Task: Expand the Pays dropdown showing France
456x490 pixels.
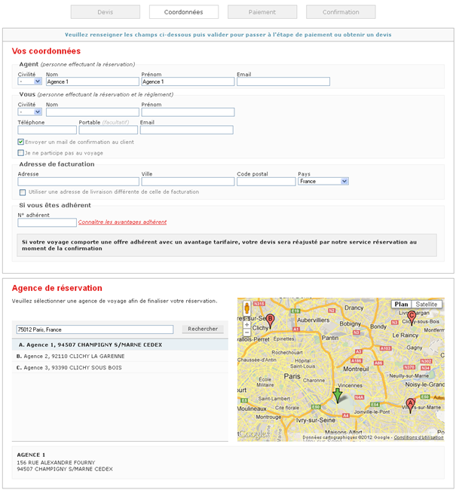Action: point(323,182)
